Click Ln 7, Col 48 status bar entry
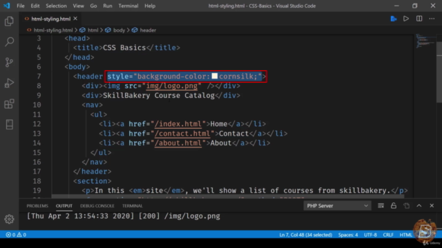 pos(305,235)
